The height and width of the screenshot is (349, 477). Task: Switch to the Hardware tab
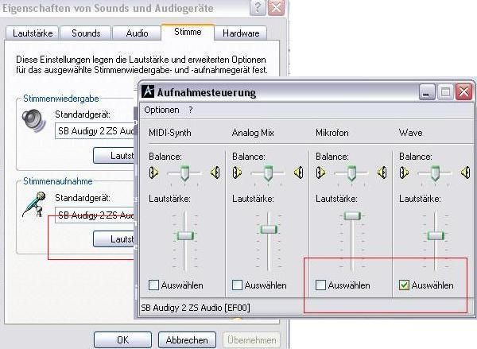240,33
